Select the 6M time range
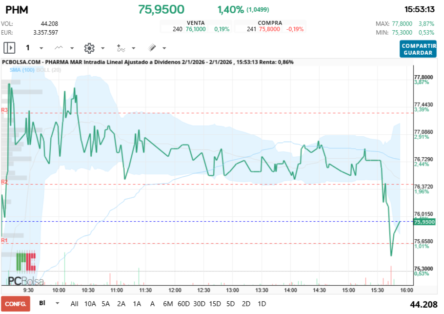 pyautogui.click(x=168, y=304)
